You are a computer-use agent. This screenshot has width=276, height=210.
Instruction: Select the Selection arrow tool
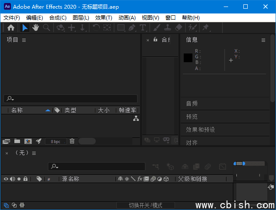pos(25,27)
